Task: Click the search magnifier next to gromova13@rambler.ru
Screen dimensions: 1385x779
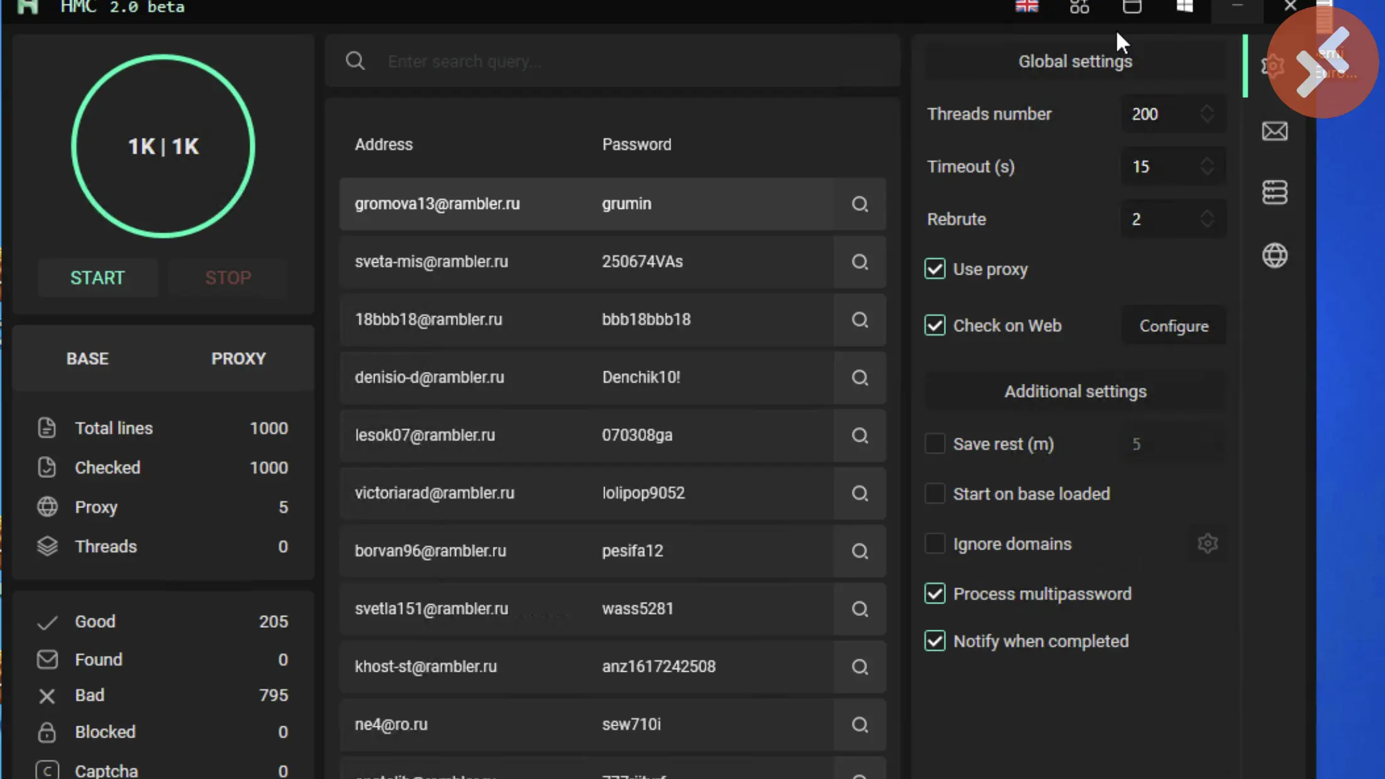Action: (859, 204)
